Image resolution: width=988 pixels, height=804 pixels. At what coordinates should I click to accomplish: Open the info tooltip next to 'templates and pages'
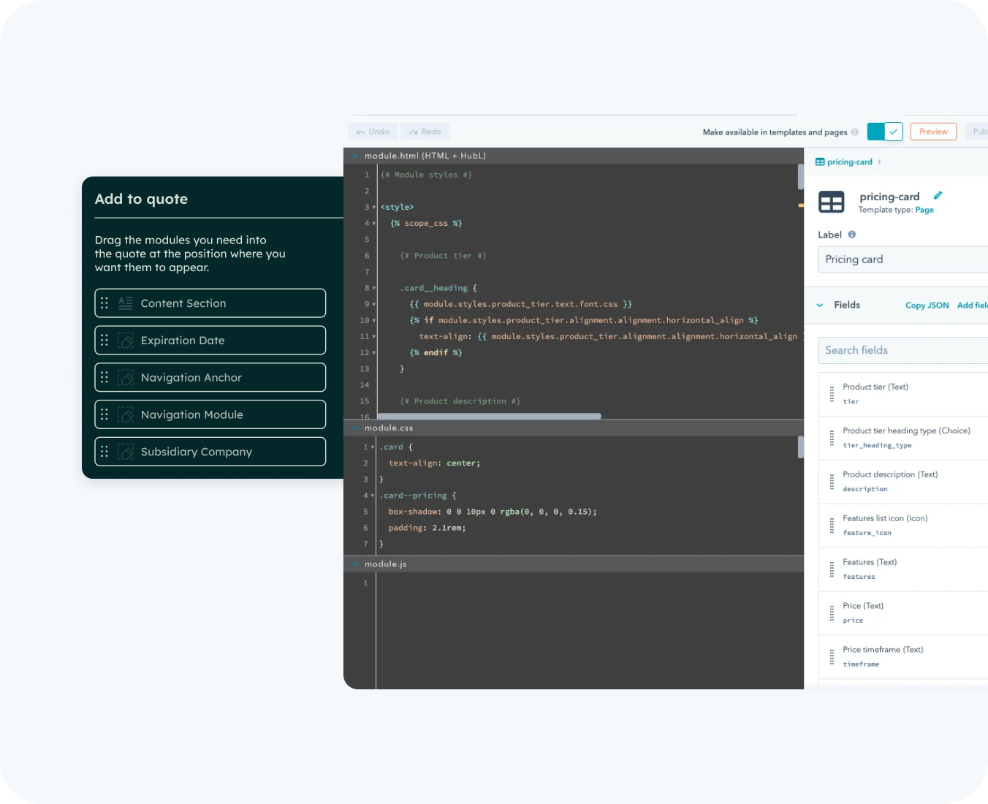coord(855,132)
